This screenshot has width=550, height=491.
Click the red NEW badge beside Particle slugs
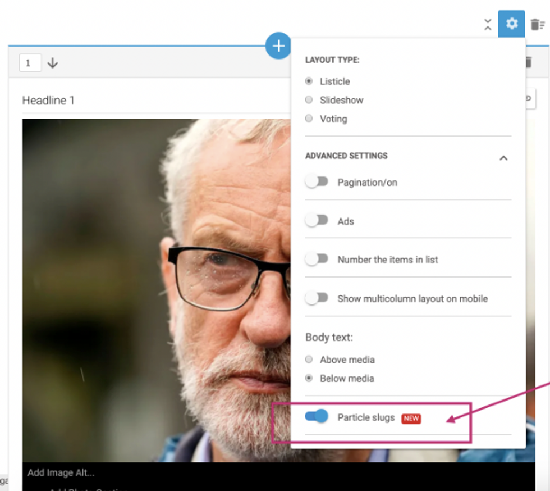point(411,419)
